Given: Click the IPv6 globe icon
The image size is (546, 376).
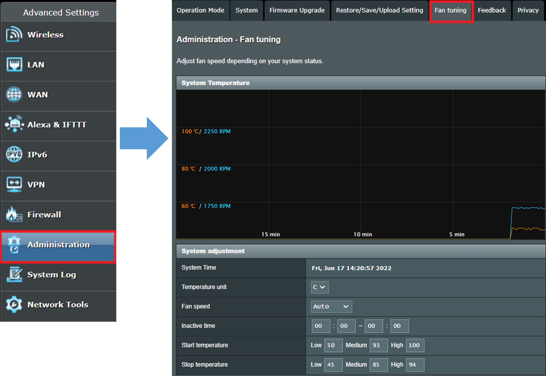Looking at the screenshot, I should (14, 154).
